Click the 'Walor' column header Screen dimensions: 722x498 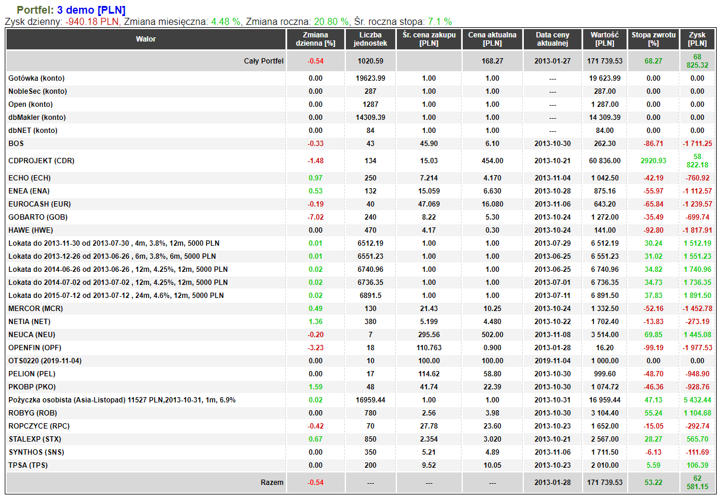point(146,39)
